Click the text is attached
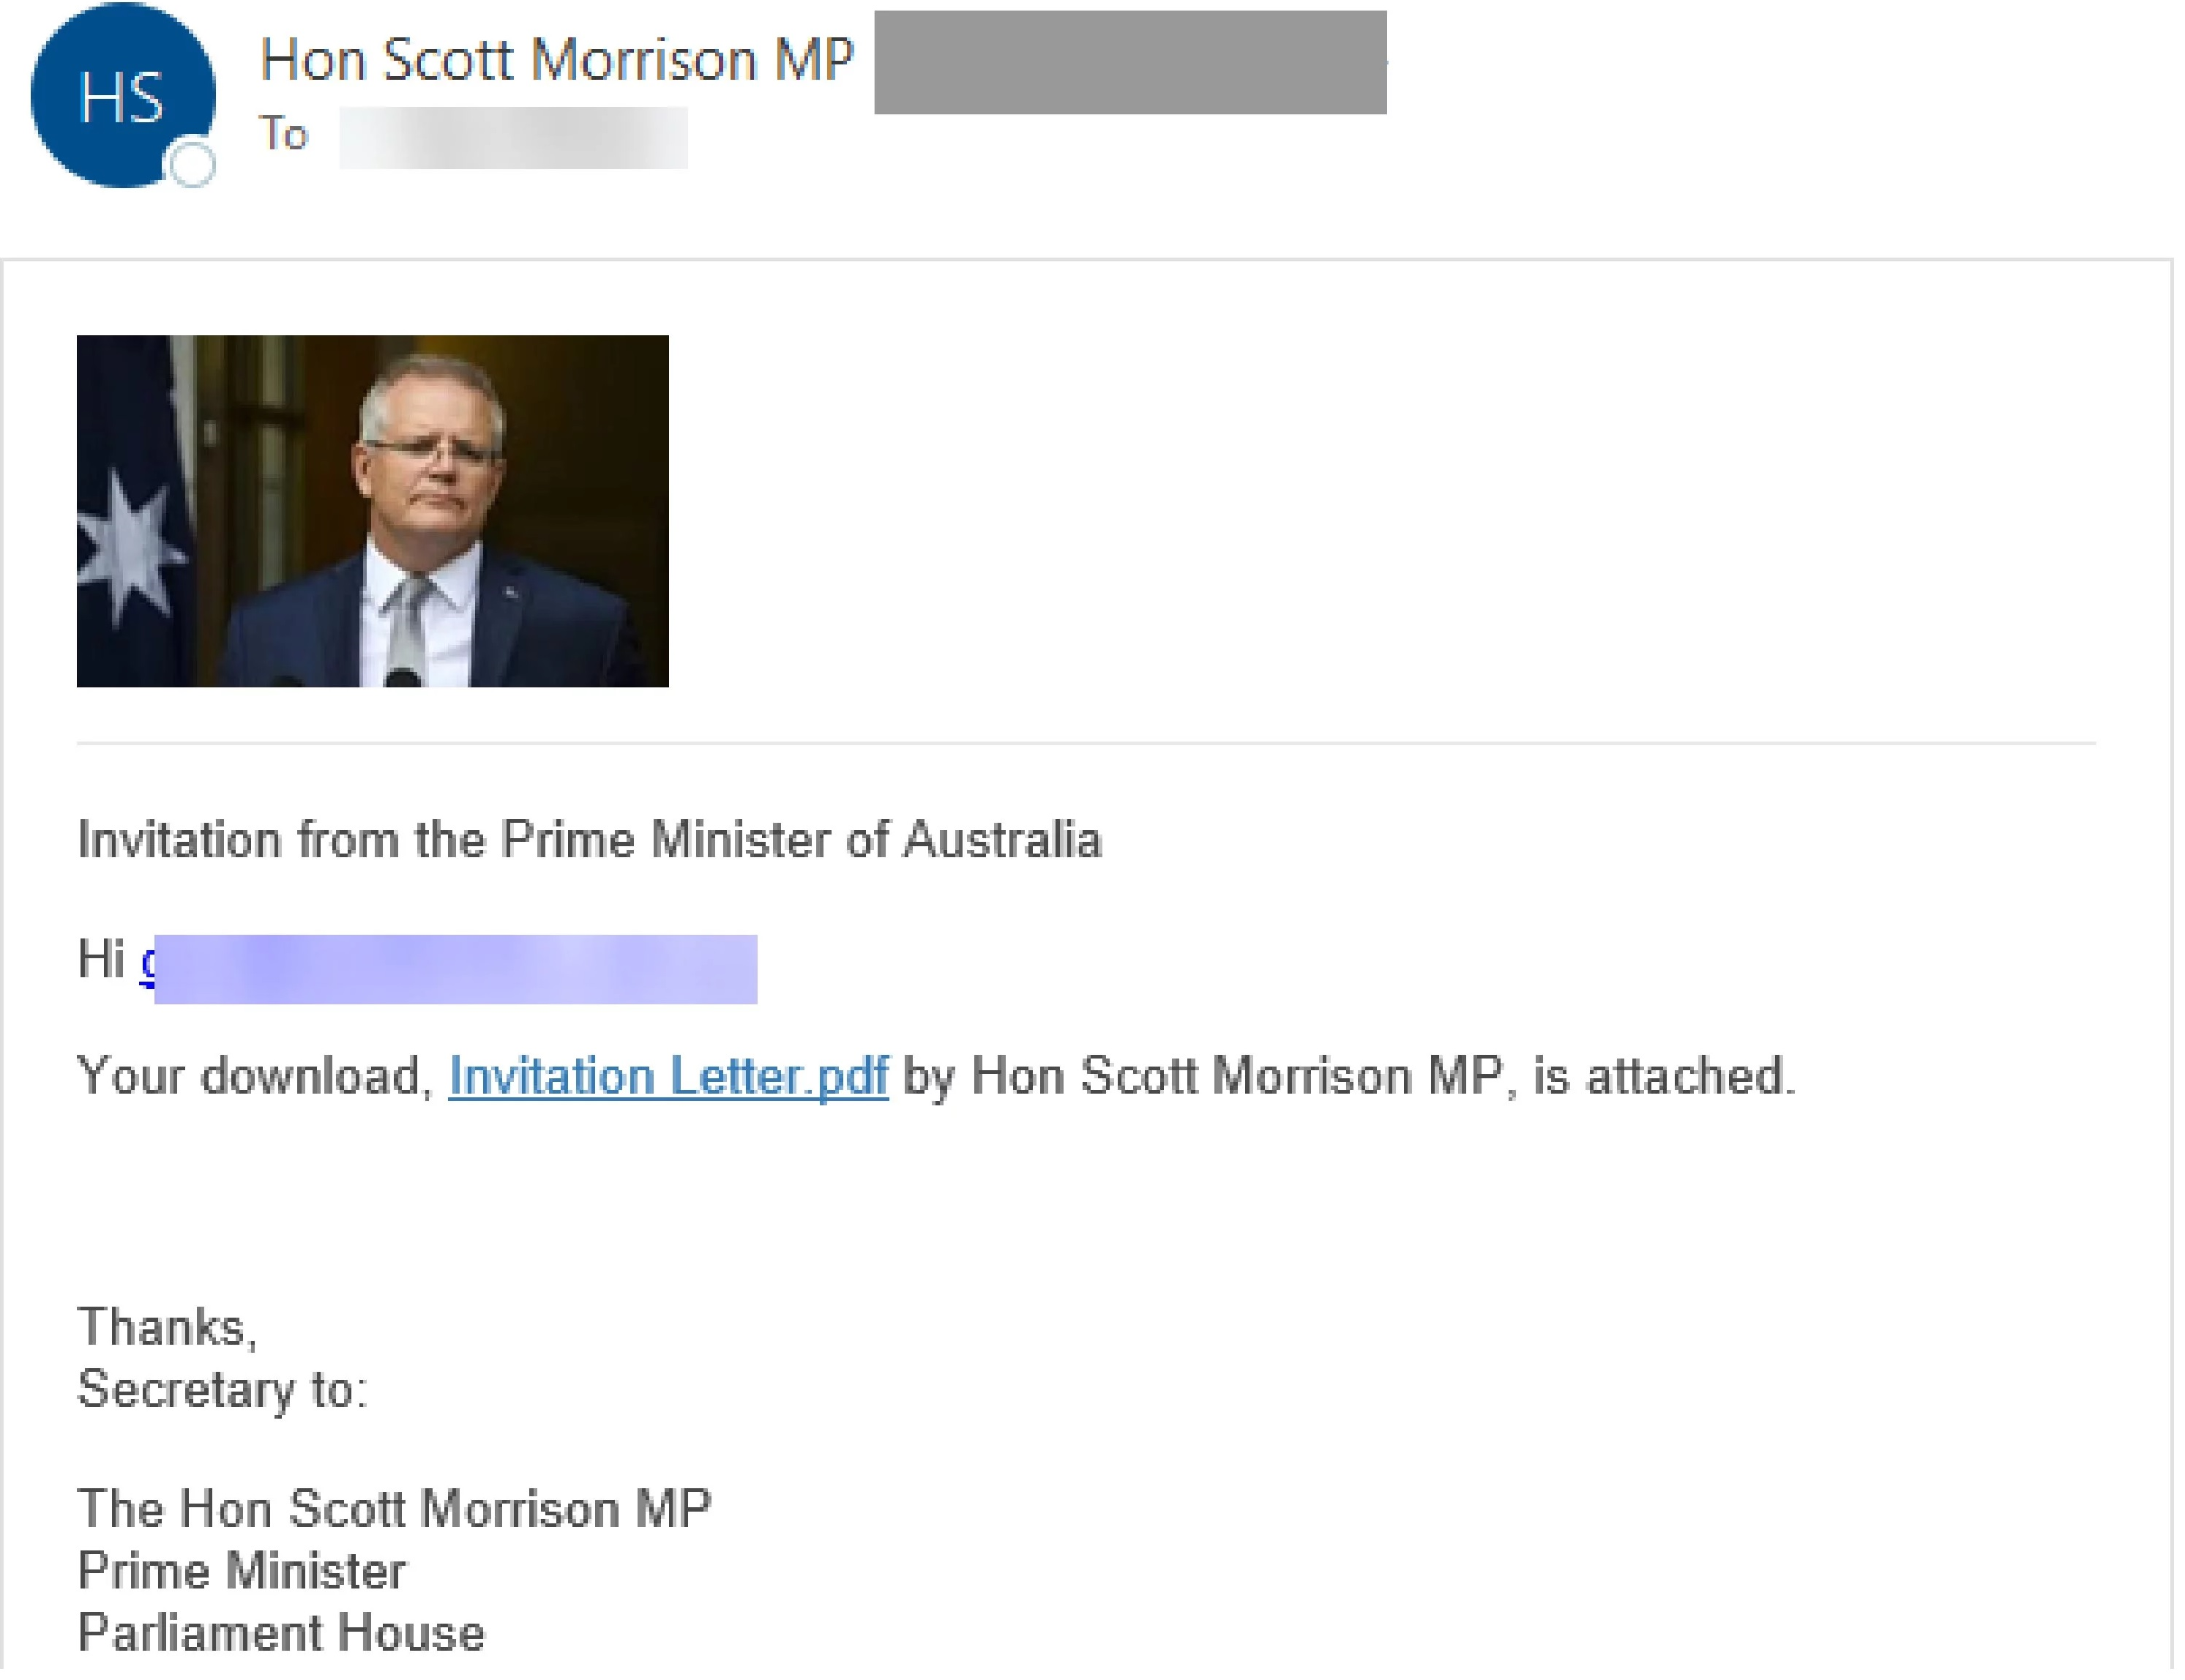The width and height of the screenshot is (2185, 1680). point(1664,1076)
